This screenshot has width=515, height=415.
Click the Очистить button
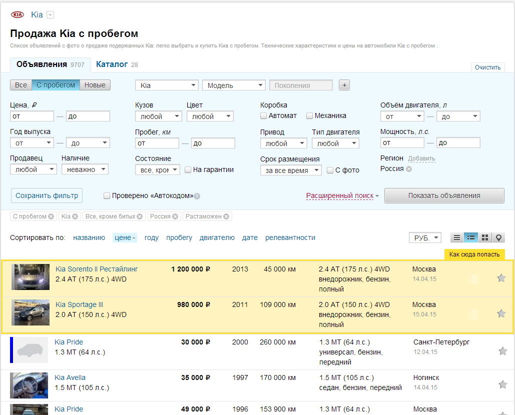click(x=488, y=67)
